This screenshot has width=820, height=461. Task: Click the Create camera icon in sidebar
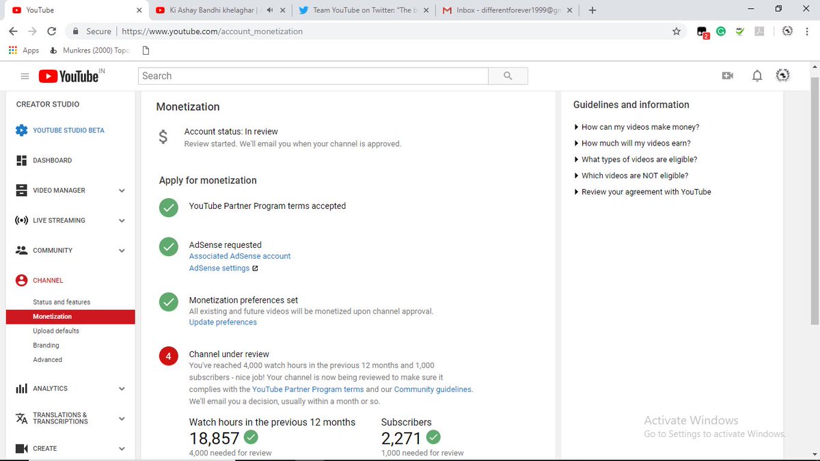point(21,449)
